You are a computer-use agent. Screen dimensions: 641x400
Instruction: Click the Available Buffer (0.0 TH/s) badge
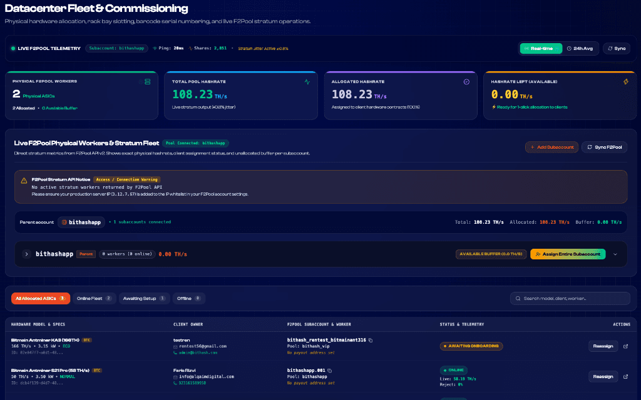click(491, 254)
